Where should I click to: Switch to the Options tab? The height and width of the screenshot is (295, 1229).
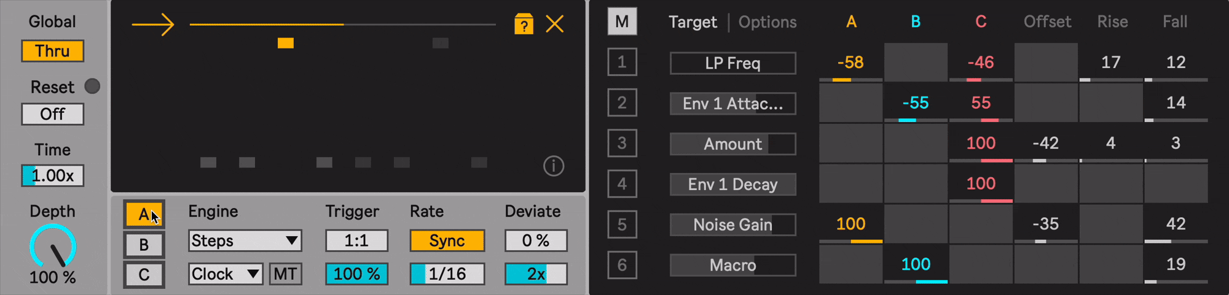click(767, 22)
